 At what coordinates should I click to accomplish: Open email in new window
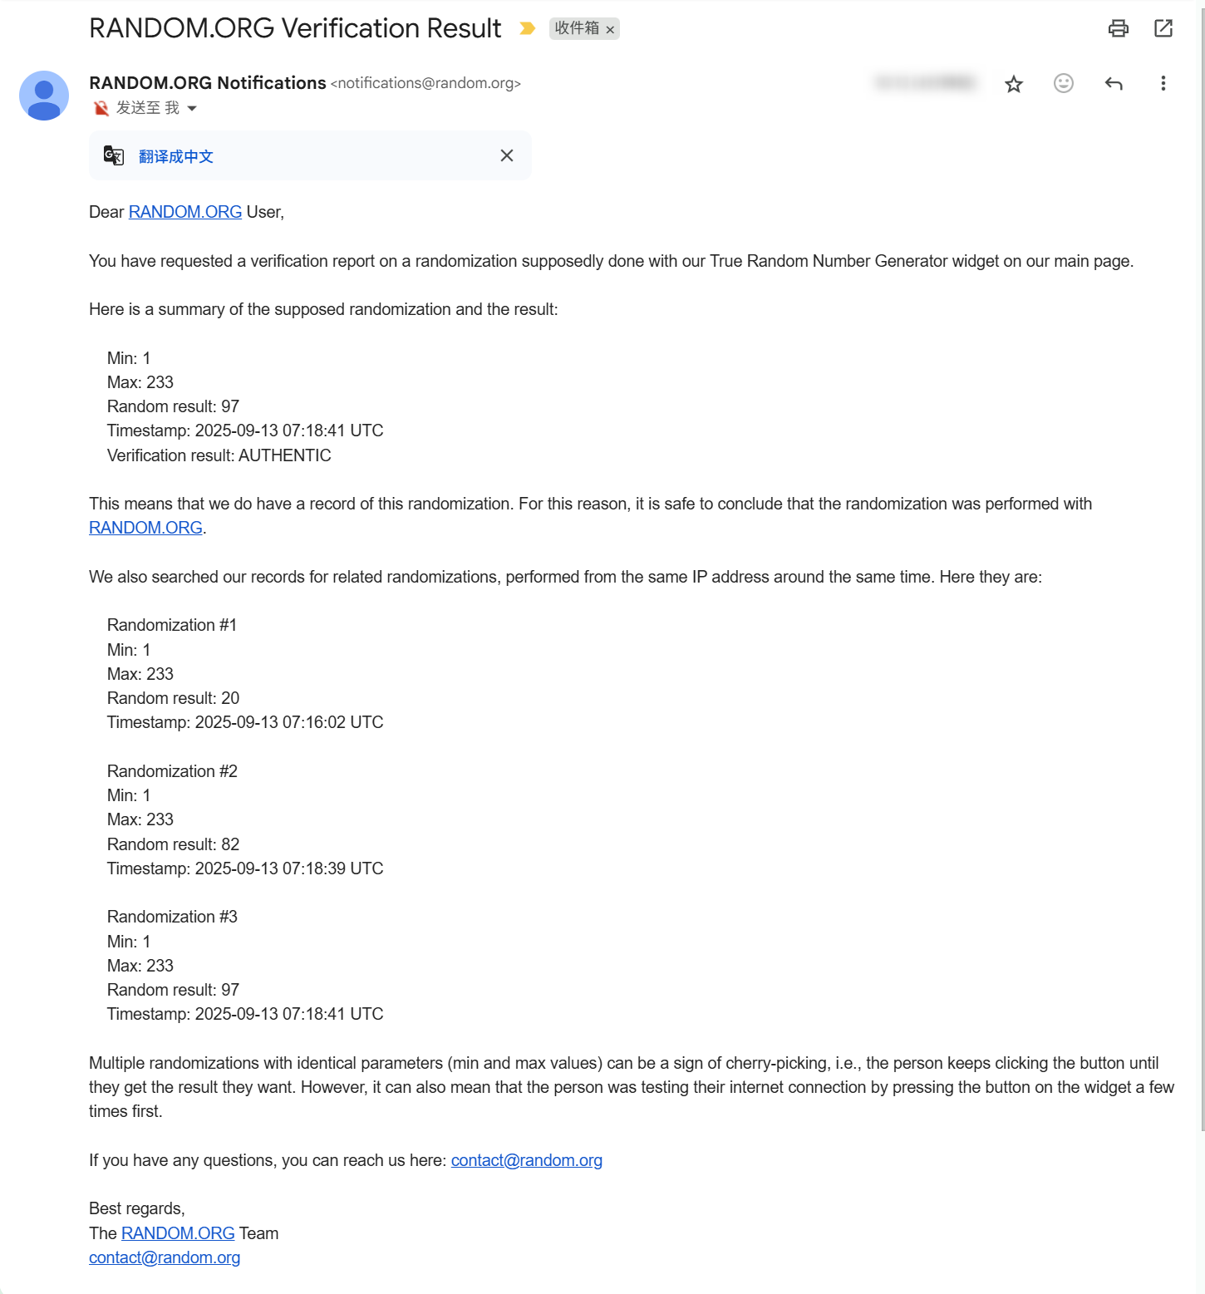(1163, 29)
